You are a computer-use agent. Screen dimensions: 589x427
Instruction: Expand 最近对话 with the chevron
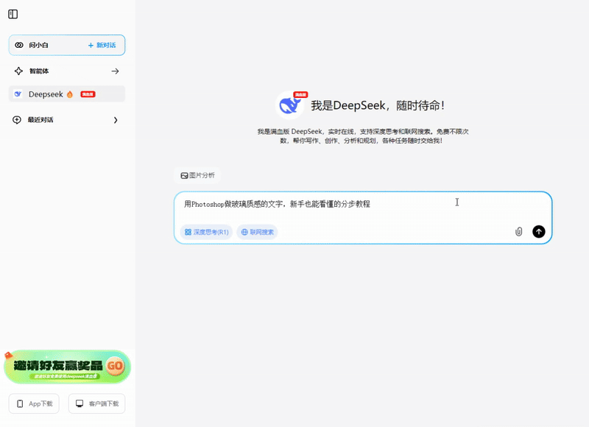tap(116, 120)
